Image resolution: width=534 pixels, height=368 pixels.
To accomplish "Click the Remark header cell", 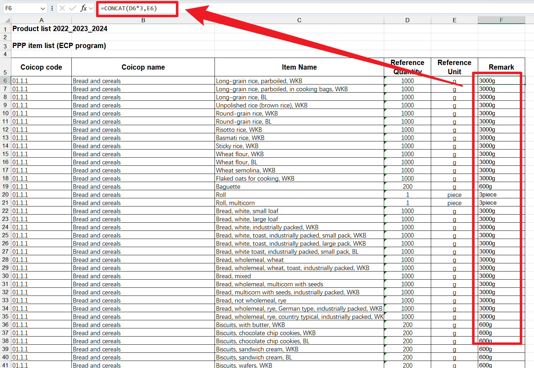I will [x=501, y=67].
